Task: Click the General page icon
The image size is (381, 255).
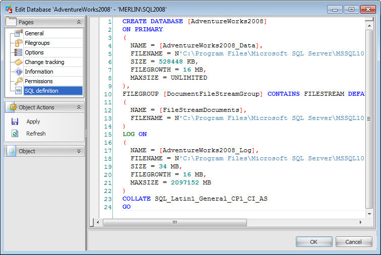Action: [x=19, y=33]
